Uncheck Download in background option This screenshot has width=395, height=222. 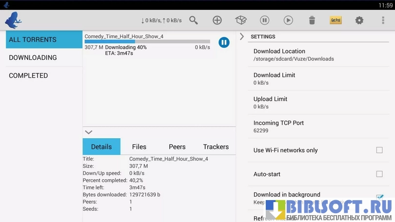click(x=379, y=197)
